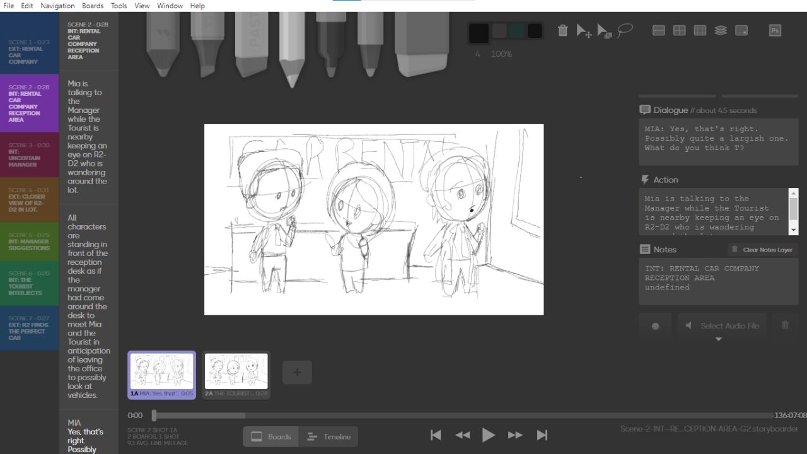Select Scene 5 Manager Suggestions in sidebar
Image resolution: width=807 pixels, height=454 pixels.
click(30, 241)
